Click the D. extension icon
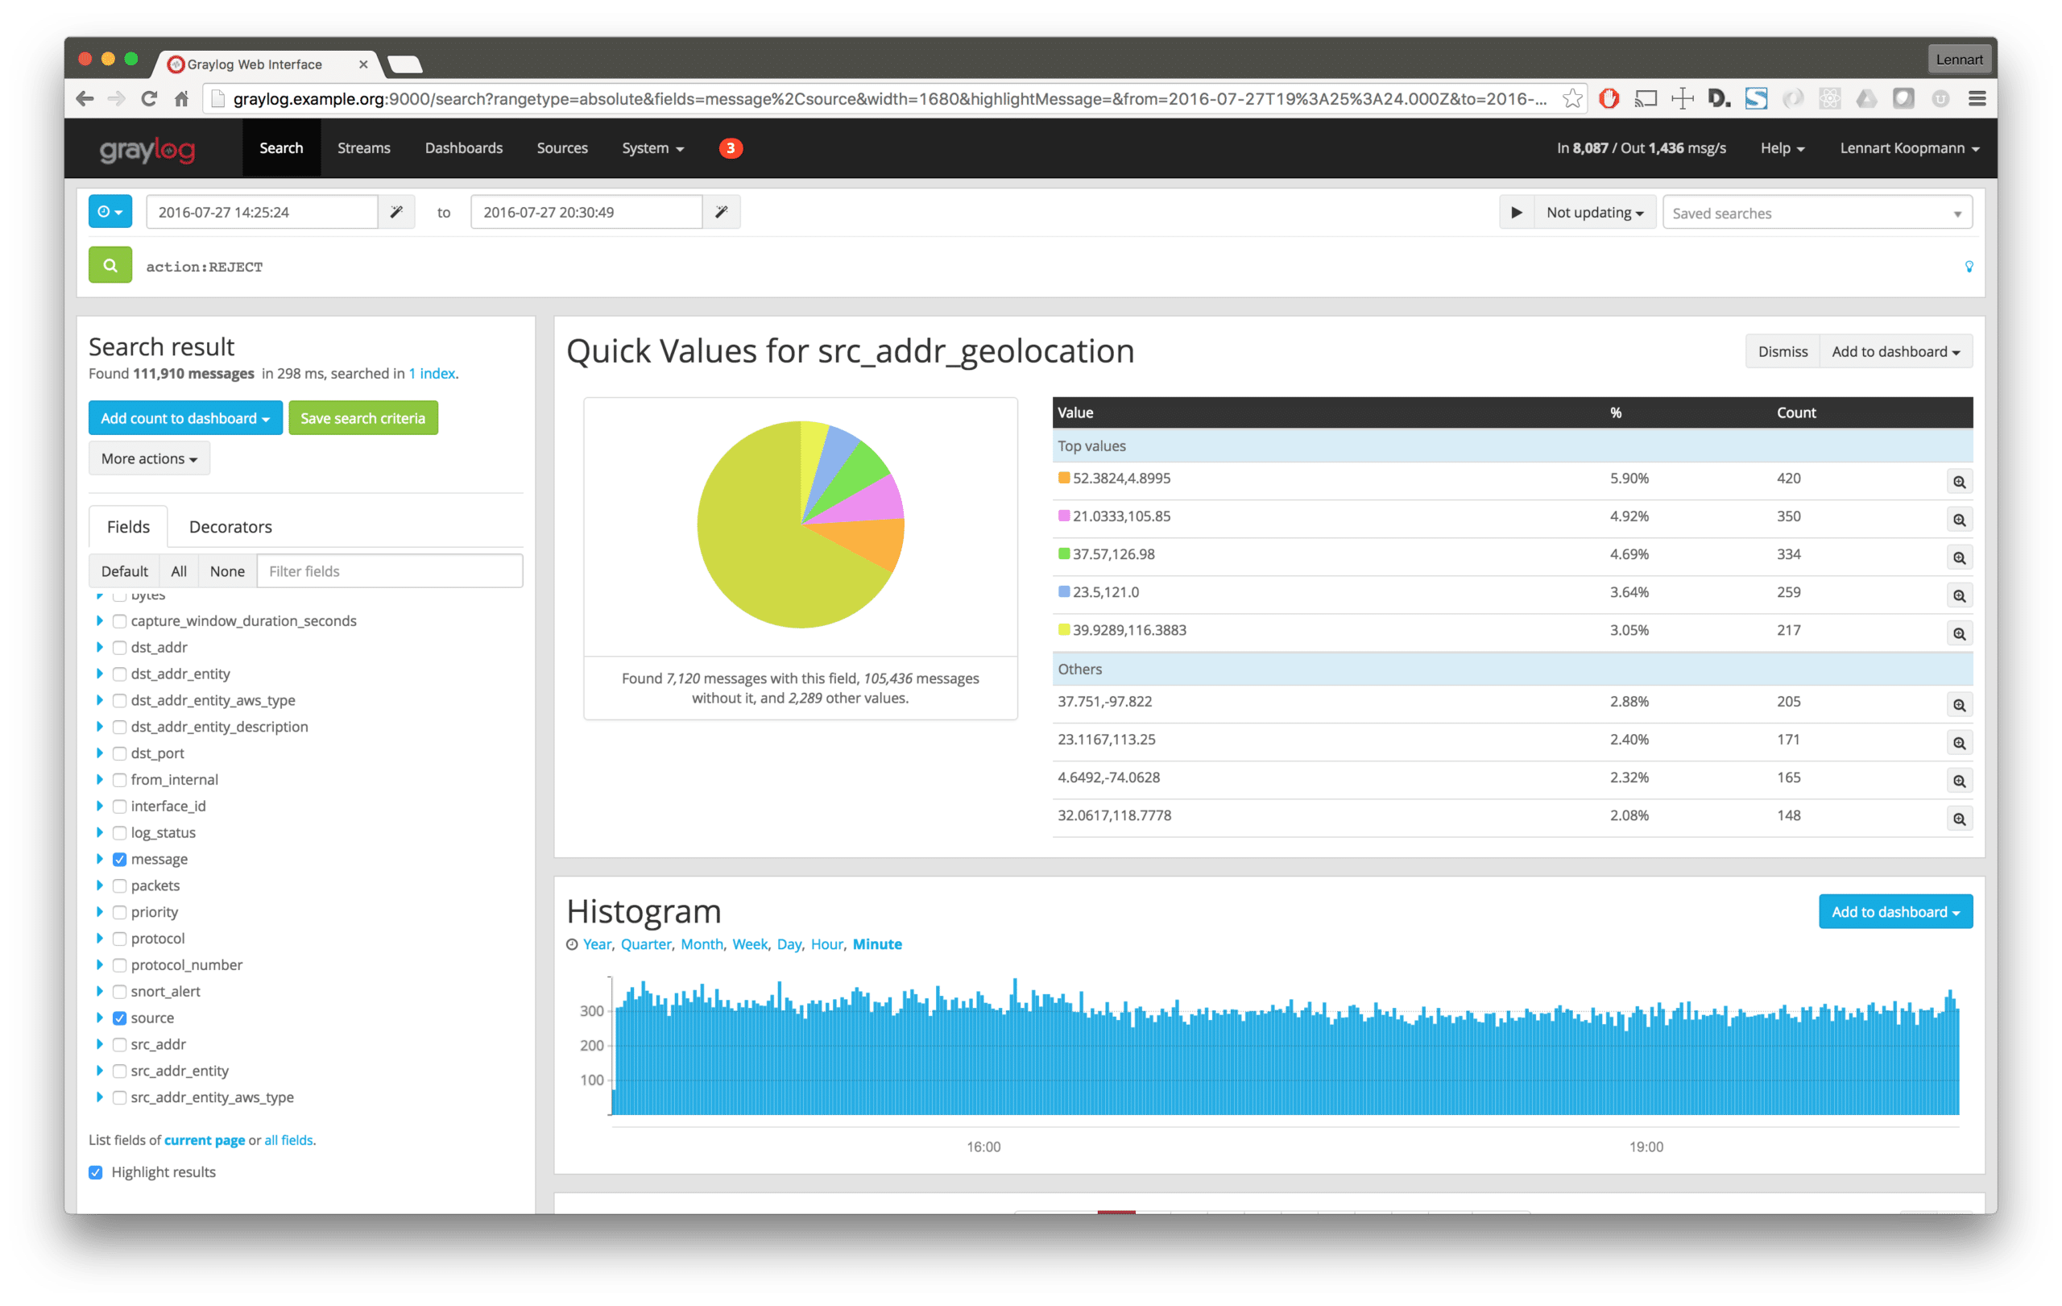Screen dimensions: 2062x1306 [1720, 98]
